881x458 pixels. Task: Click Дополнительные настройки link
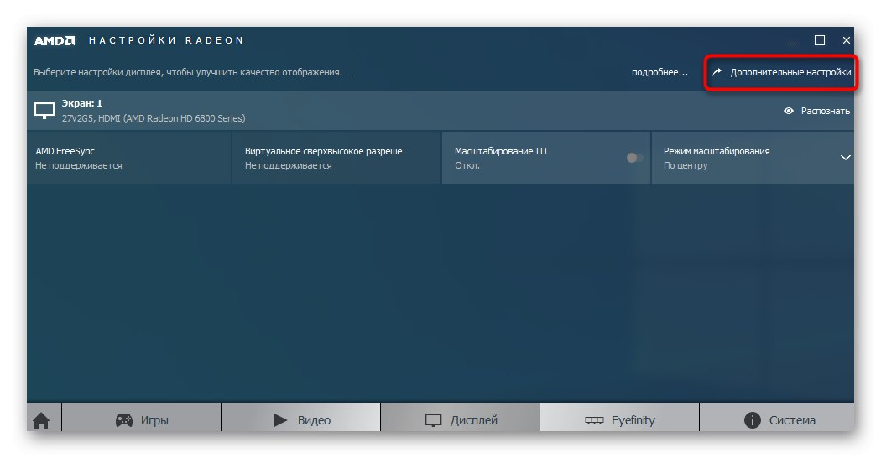pyautogui.click(x=781, y=72)
